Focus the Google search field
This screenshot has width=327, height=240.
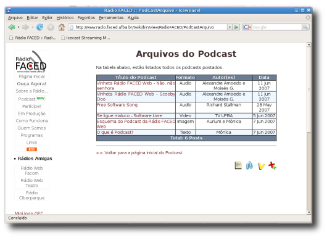point(277,27)
